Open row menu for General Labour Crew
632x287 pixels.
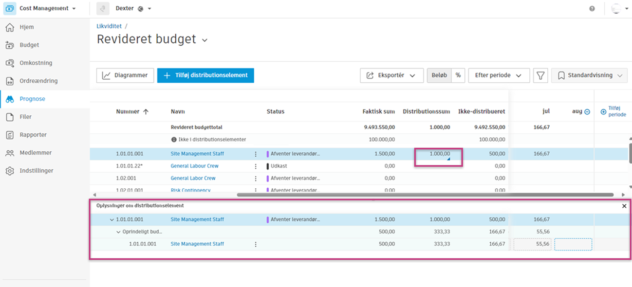coord(256,166)
